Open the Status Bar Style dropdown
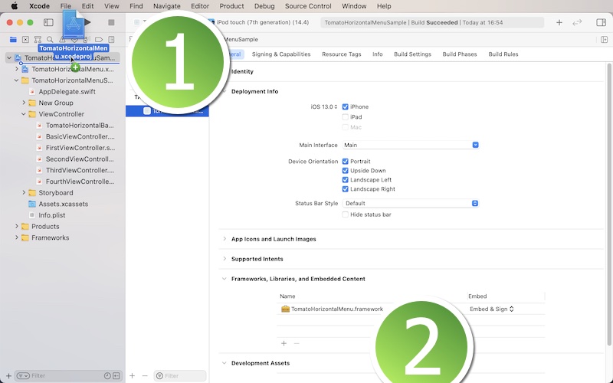The width and height of the screenshot is (613, 383). [x=411, y=204]
